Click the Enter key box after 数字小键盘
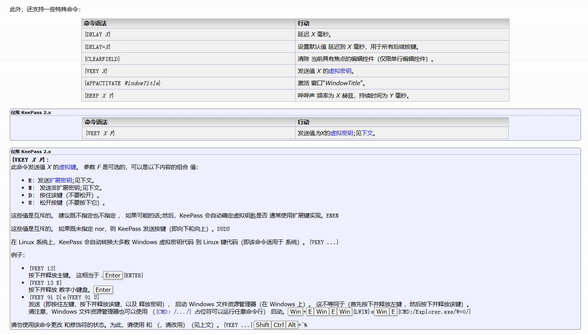The height and width of the screenshot is (334, 588). [x=103, y=290]
